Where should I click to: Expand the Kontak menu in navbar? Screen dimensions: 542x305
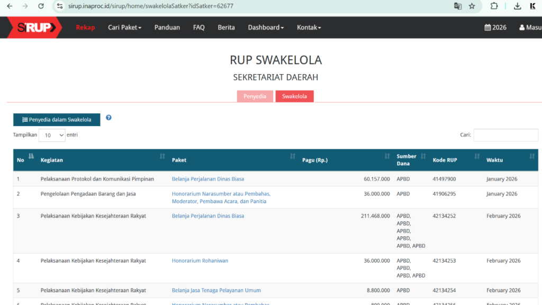tap(309, 28)
